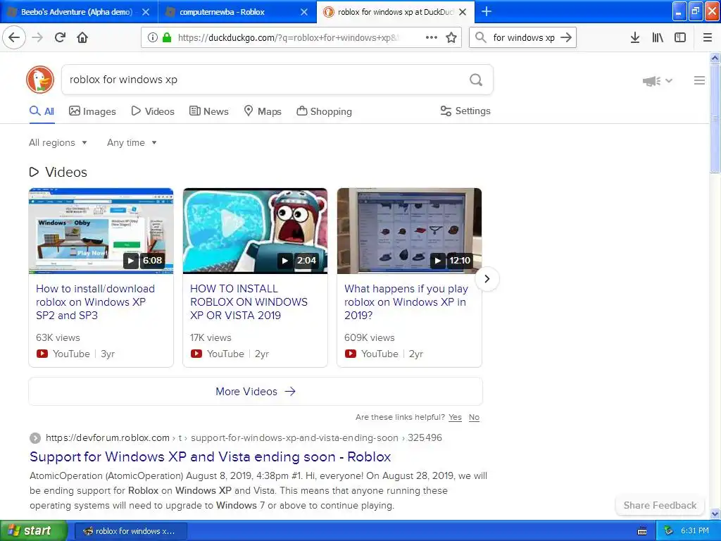
Task: Open DuckDuckGo Settings
Action: click(465, 111)
